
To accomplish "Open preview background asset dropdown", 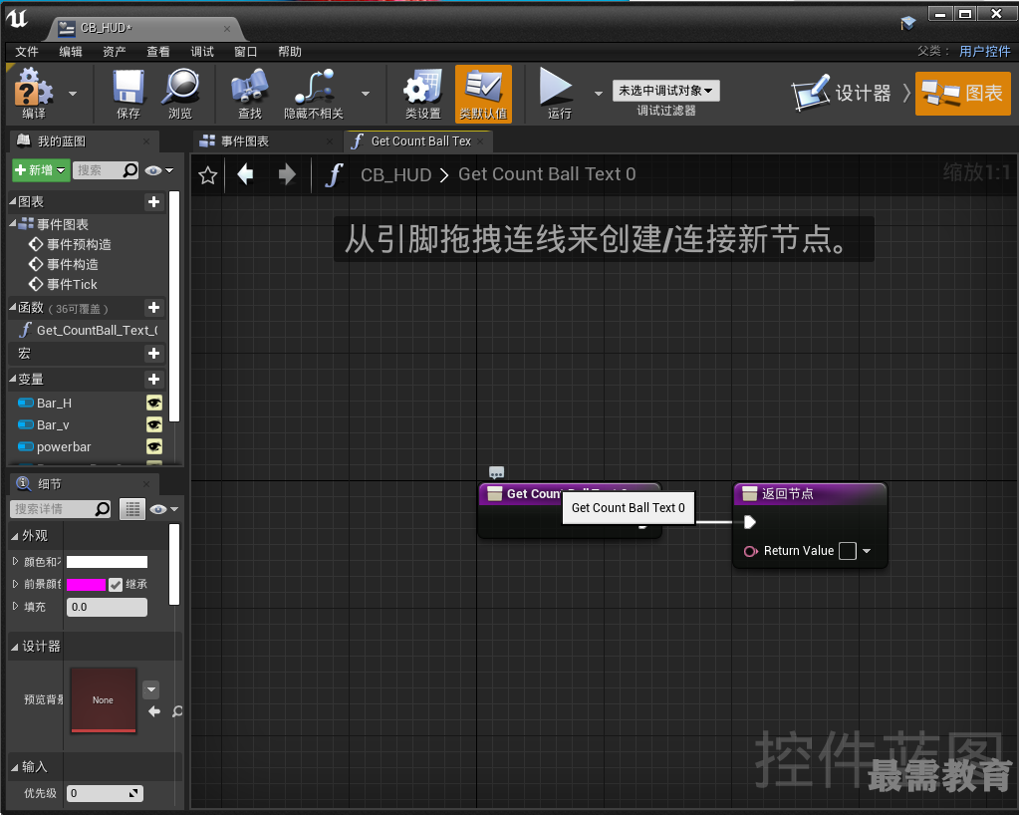I will [150, 689].
